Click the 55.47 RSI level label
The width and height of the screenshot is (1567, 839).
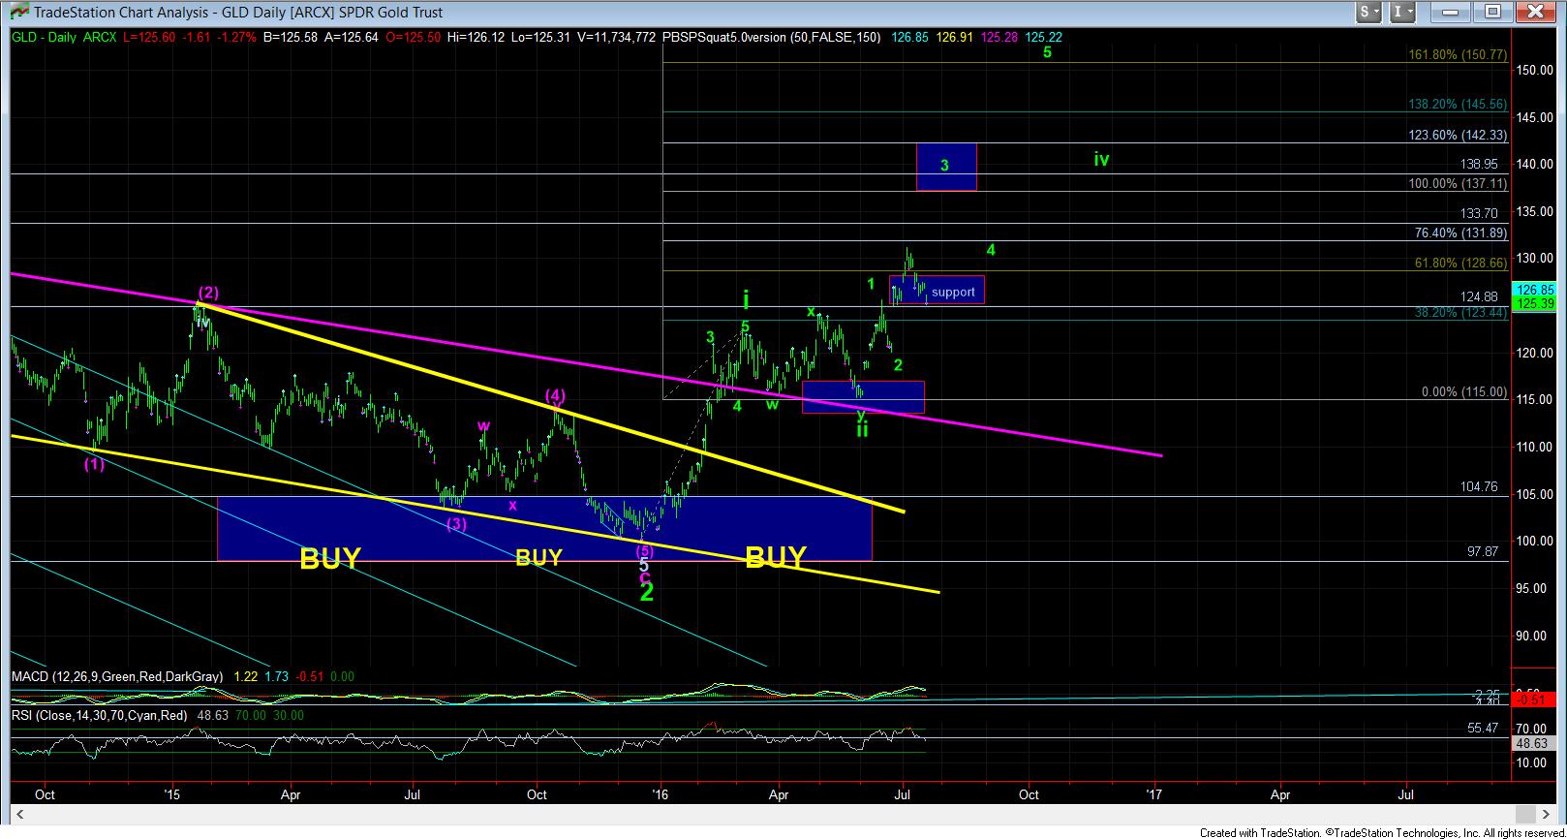coord(1483,727)
